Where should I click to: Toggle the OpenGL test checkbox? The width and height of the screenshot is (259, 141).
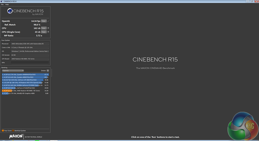point(48,21)
